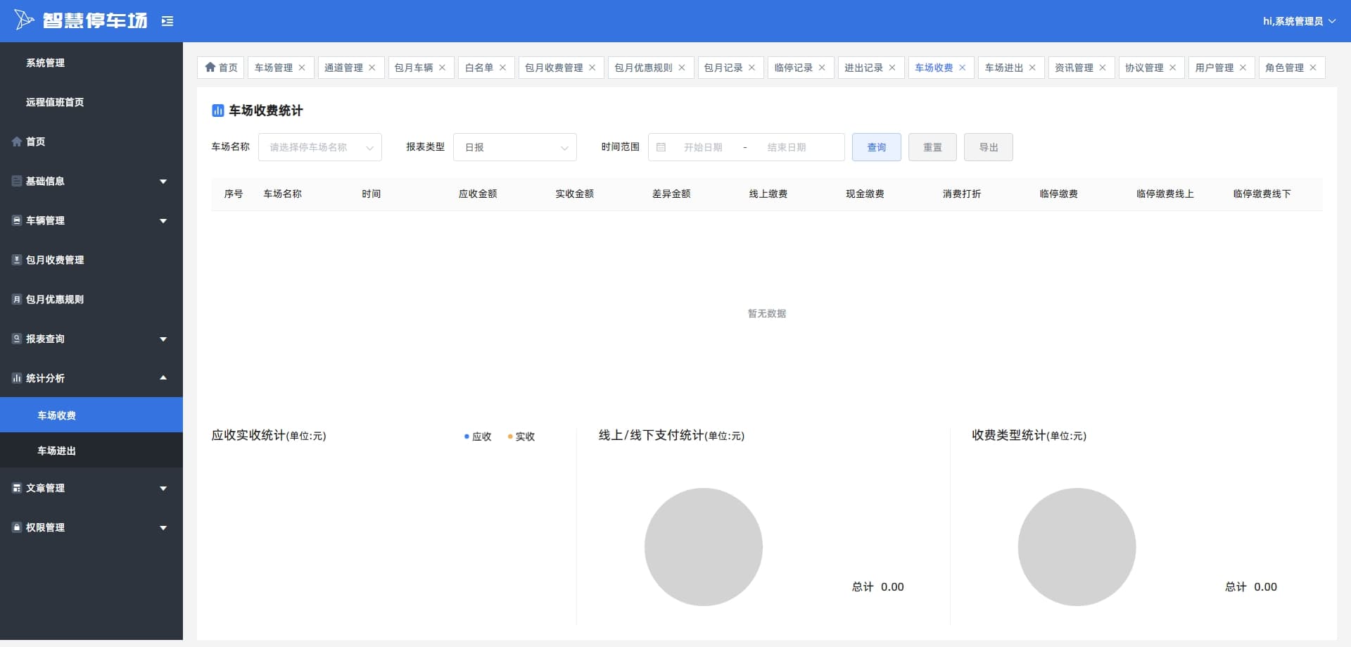1351x647 pixels.
Task: Click the 导出 button
Action: tap(989, 147)
